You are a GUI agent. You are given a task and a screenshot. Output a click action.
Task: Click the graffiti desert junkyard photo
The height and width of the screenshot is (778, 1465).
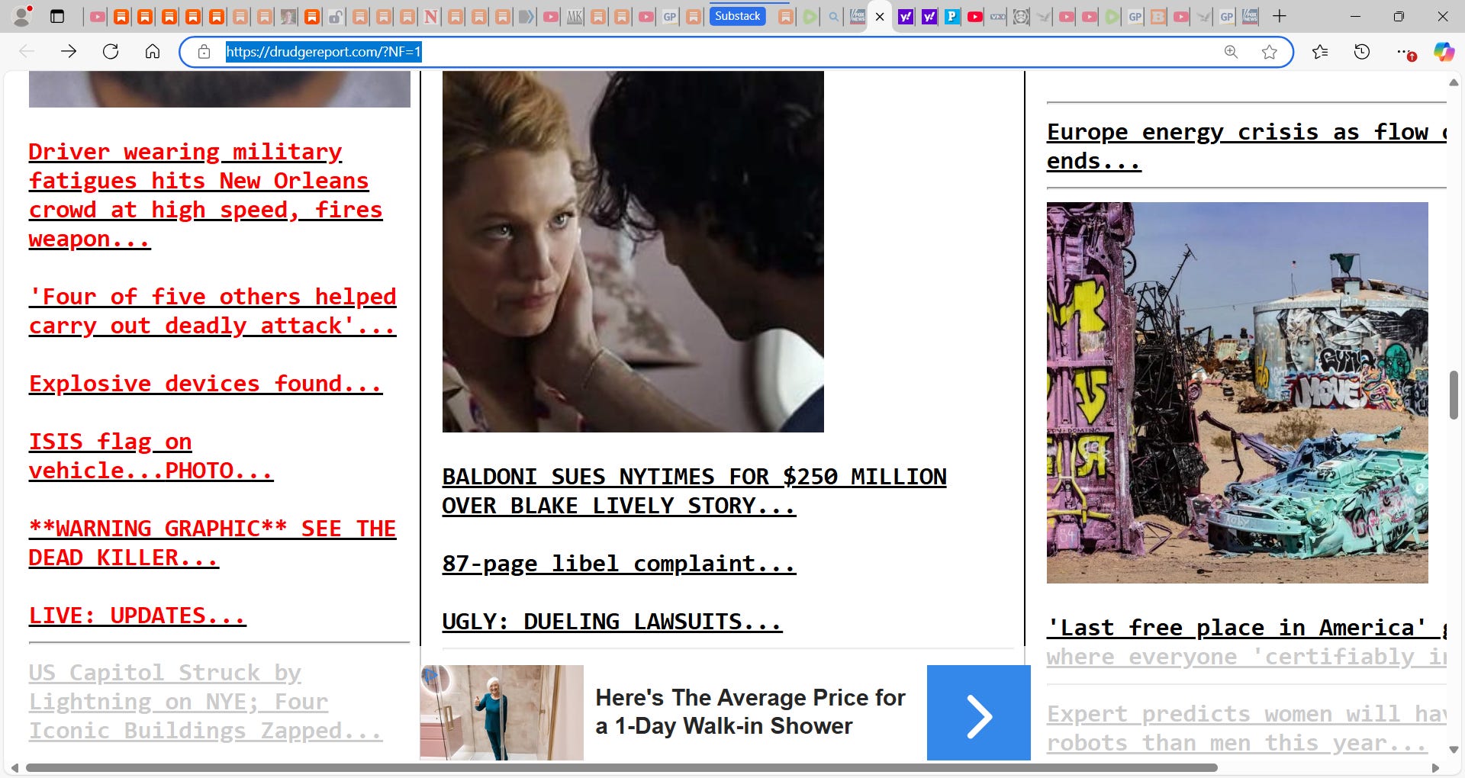tap(1237, 393)
